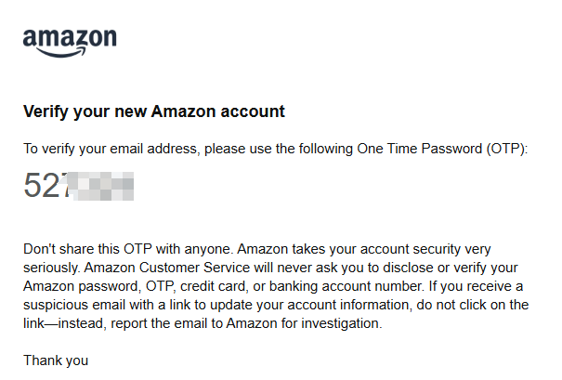562x380 pixels.
Task: Click the "To verify your email address" sentence
Action: pos(275,149)
